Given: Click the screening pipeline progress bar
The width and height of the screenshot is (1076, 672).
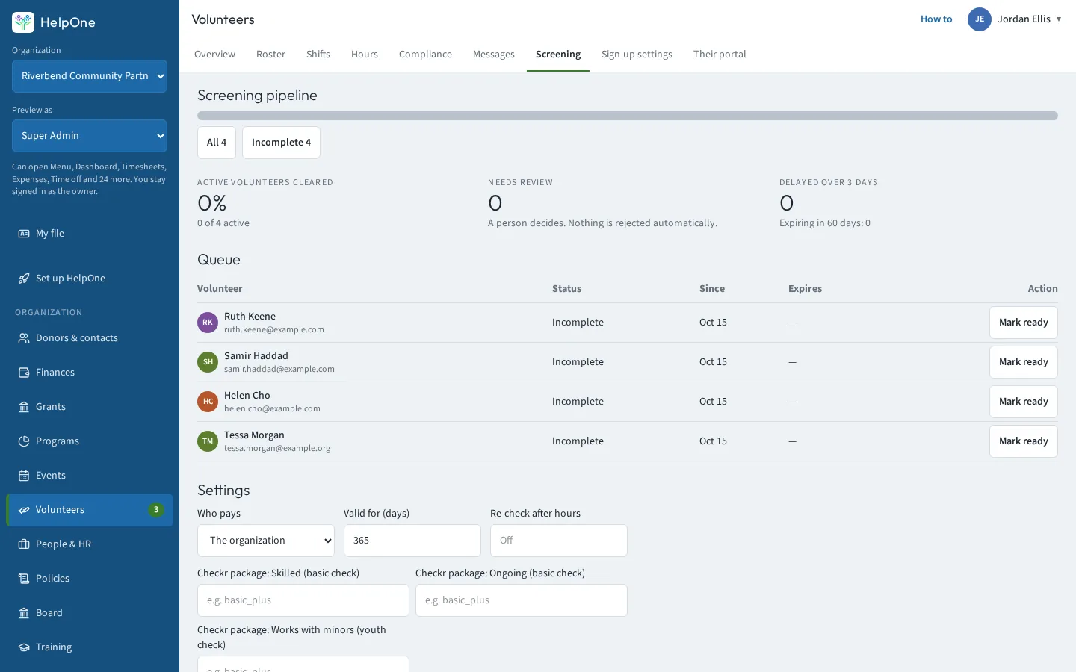Looking at the screenshot, I should 628,116.
